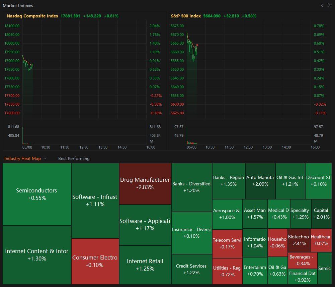Select the Industry Heat Map tab
This screenshot has height=287, width=335.
(23, 159)
